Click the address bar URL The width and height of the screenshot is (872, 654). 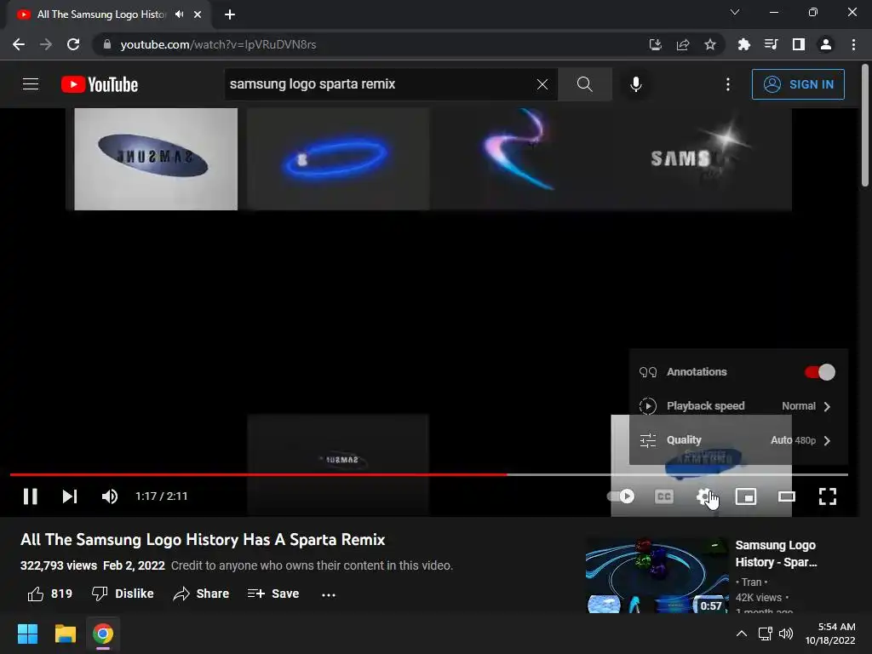click(x=218, y=44)
